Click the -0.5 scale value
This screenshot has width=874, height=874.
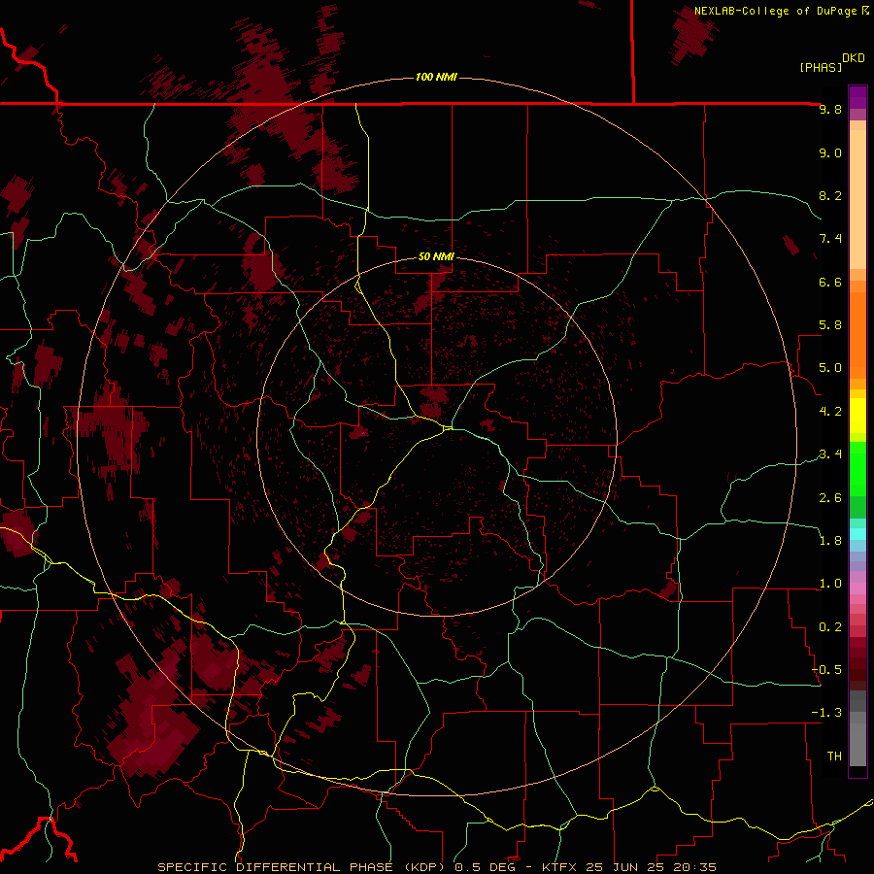[x=826, y=670]
